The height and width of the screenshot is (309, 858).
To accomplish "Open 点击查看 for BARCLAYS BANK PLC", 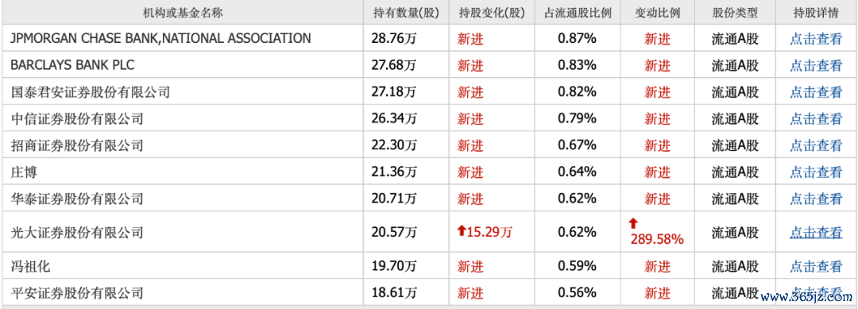I will tap(816, 65).
